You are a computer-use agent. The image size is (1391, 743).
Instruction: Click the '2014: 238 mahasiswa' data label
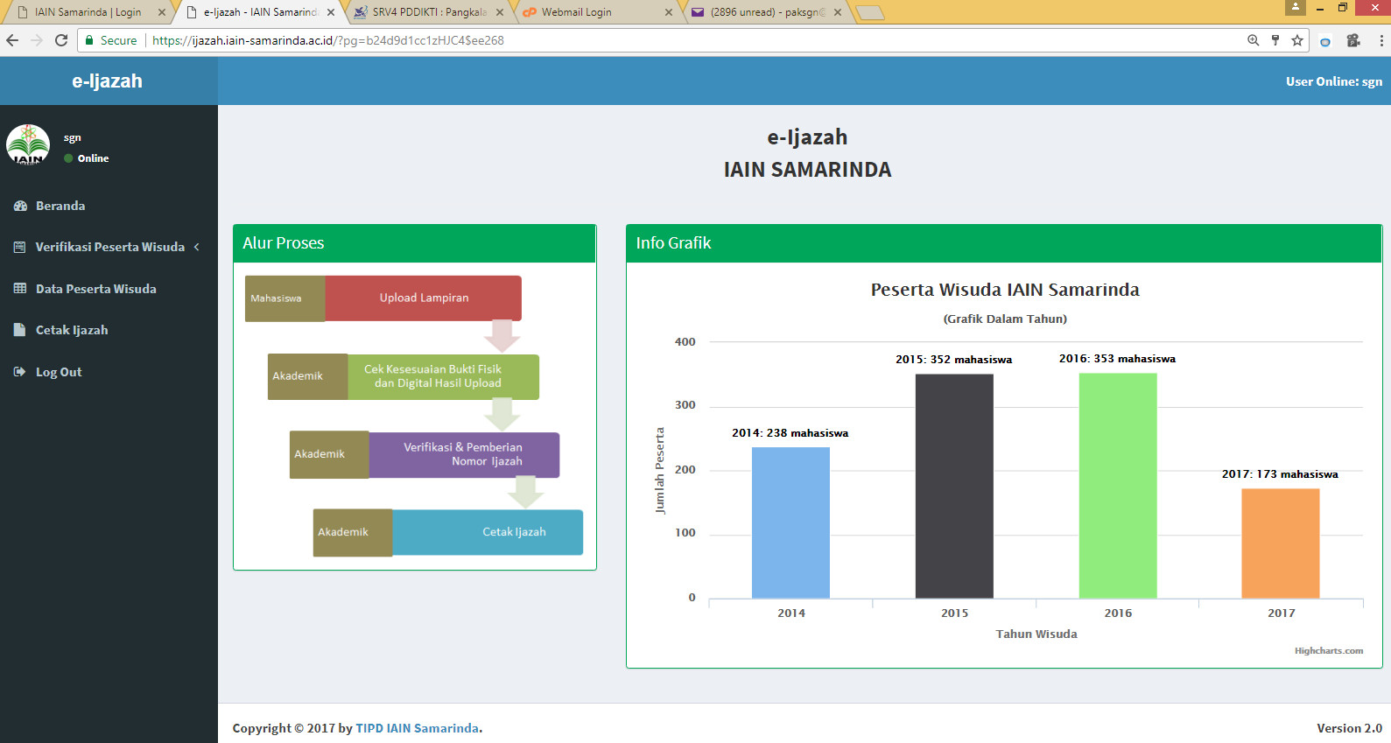790,433
